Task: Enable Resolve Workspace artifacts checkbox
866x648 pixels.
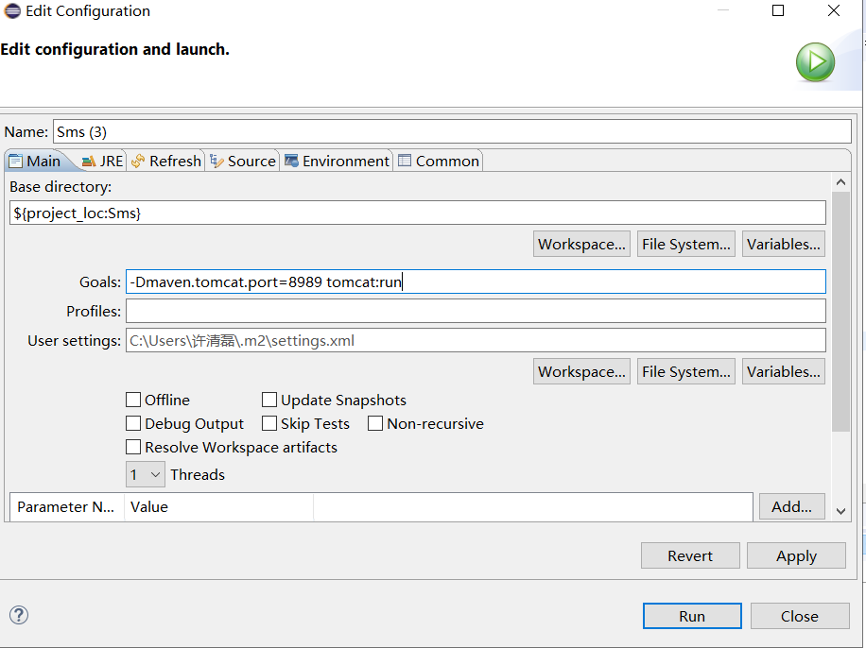Action: [x=133, y=447]
